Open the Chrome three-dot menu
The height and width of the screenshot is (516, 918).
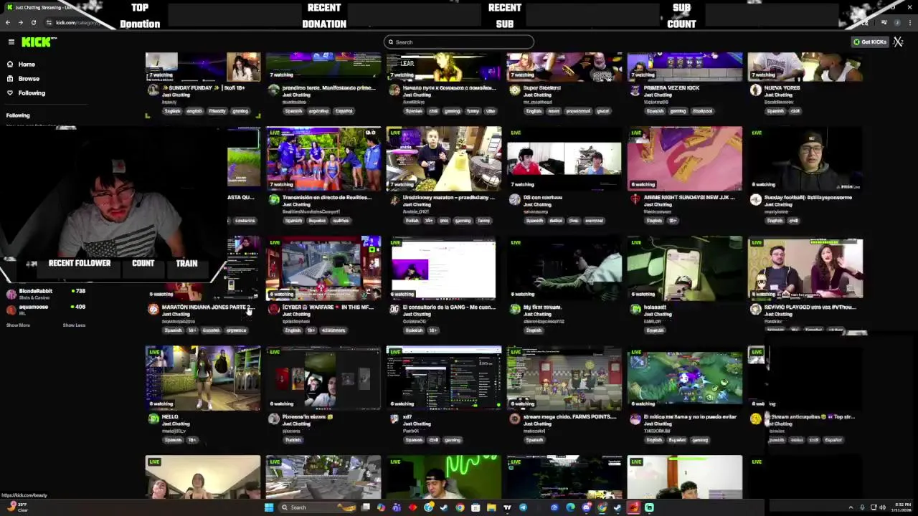[909, 23]
